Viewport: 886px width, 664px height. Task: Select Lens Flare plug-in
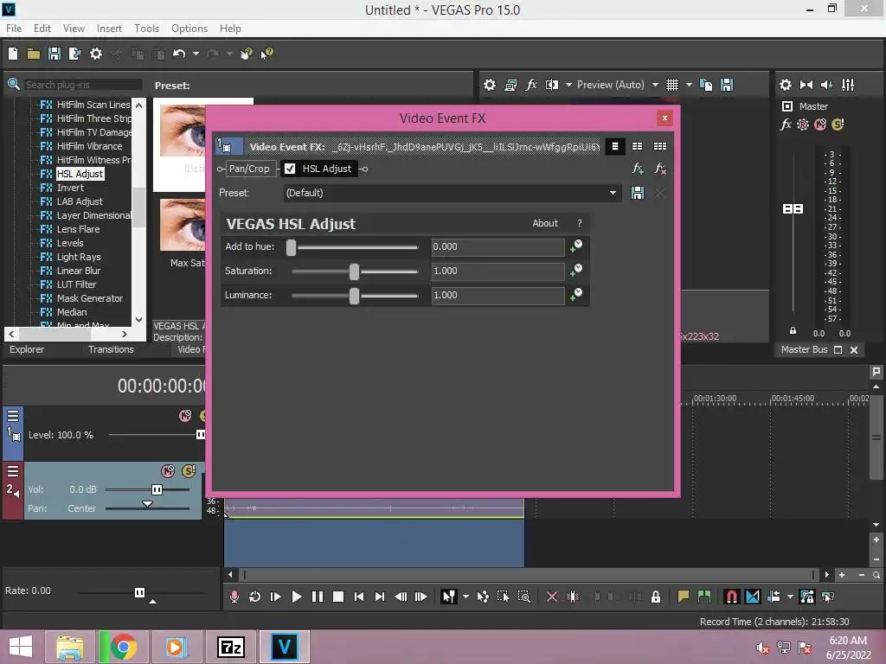click(78, 229)
